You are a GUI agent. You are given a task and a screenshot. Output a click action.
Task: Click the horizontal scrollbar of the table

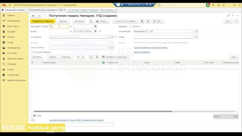click(103, 111)
